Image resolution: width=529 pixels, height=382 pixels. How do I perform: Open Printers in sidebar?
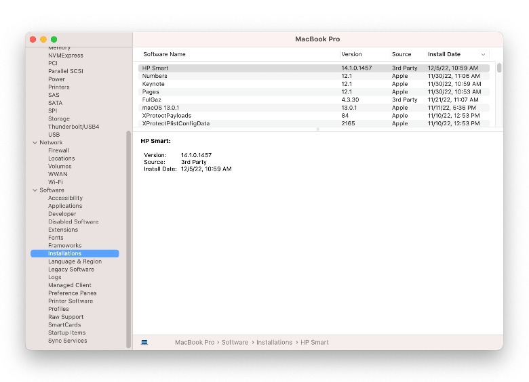coord(59,87)
